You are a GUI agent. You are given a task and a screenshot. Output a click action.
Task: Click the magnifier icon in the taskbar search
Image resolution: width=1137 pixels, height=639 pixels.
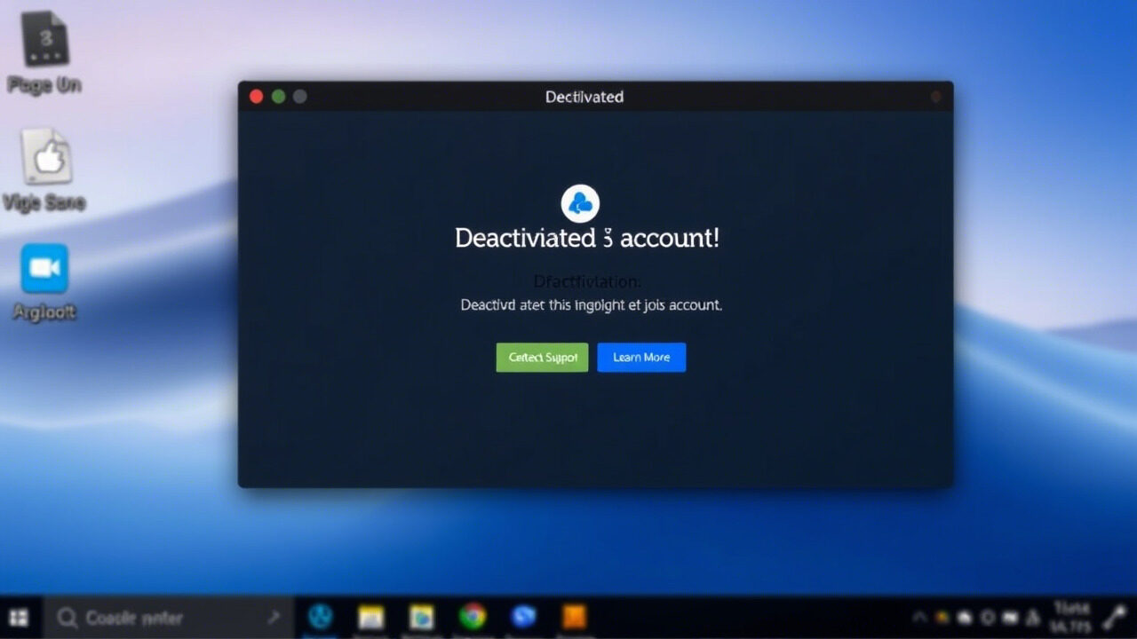67,618
